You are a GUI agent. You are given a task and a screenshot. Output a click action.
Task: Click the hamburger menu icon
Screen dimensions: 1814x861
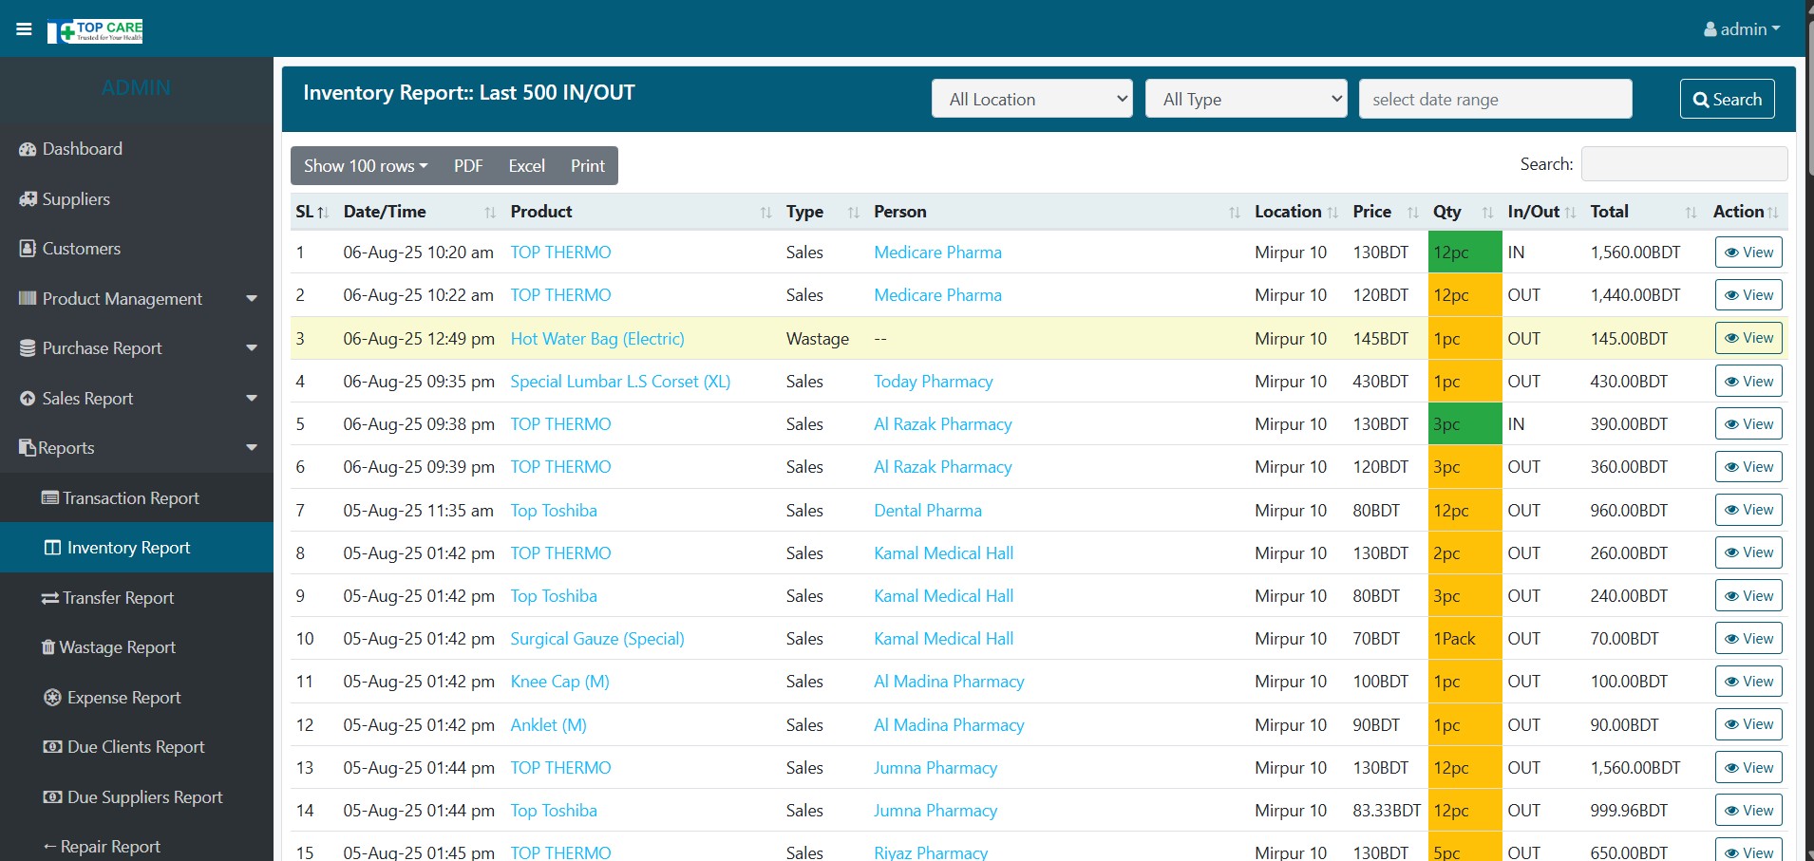24,29
